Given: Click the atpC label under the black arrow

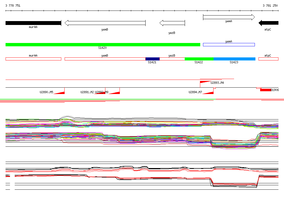Looking at the screenshot, I should click(268, 29).
